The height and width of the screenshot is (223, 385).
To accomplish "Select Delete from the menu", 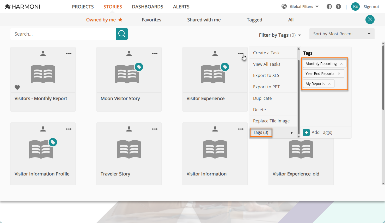I will pos(273,110).
